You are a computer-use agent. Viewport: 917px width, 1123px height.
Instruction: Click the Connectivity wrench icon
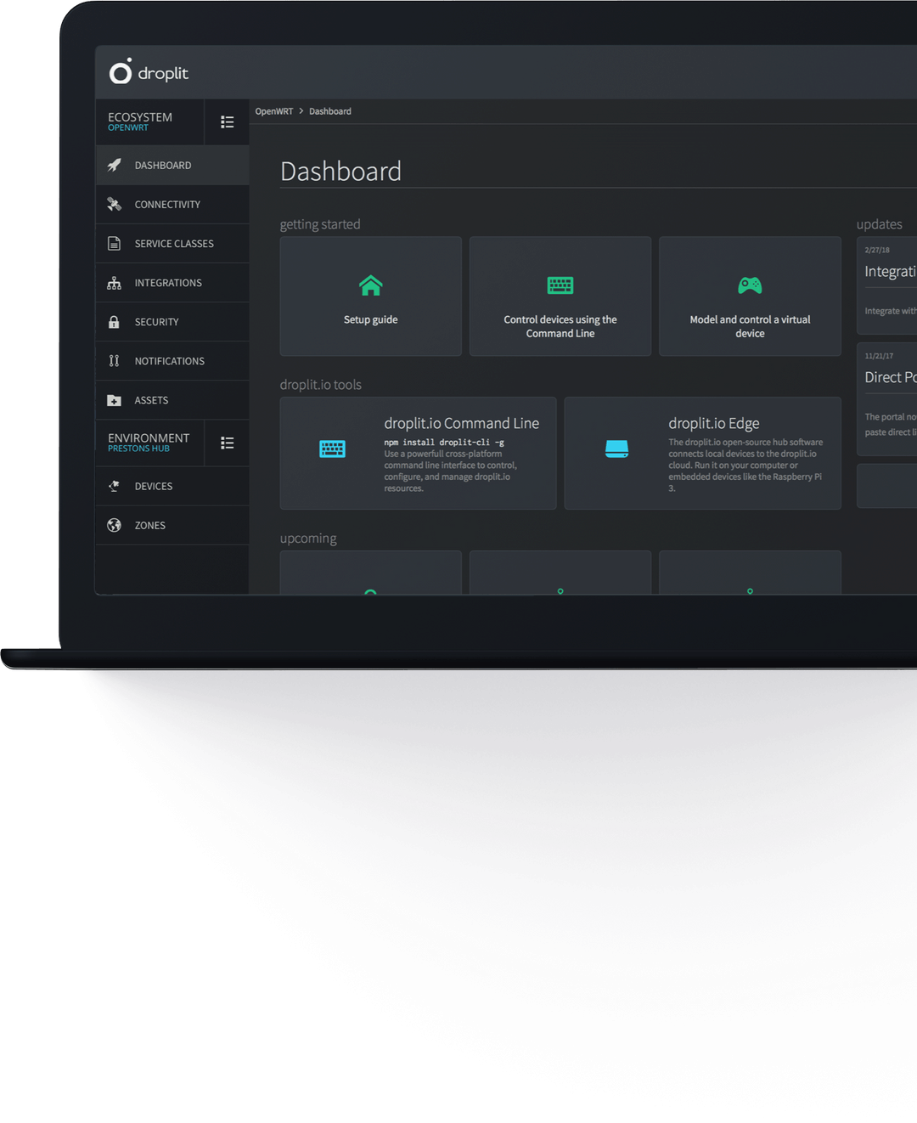[x=115, y=204]
